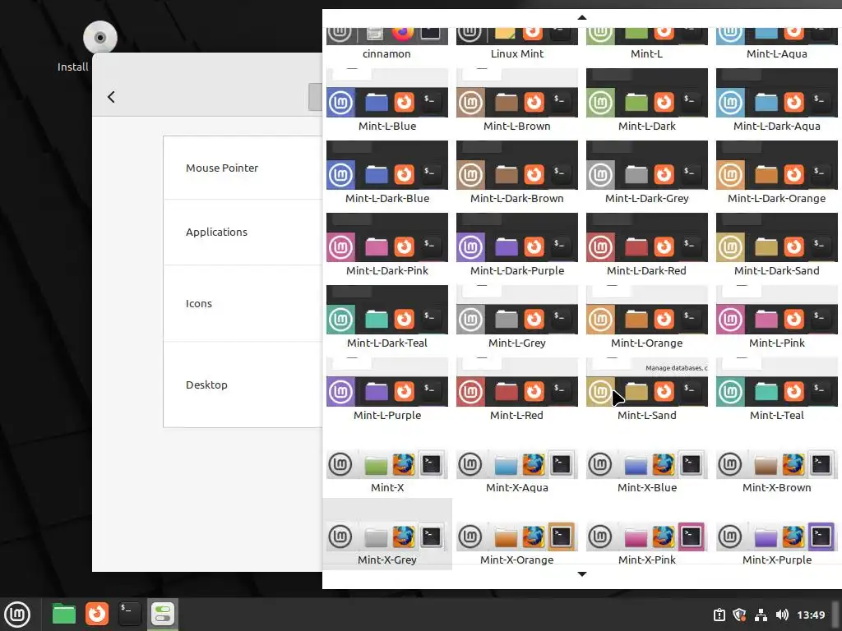Select the Mint-L-Red icon theme

[516, 390]
